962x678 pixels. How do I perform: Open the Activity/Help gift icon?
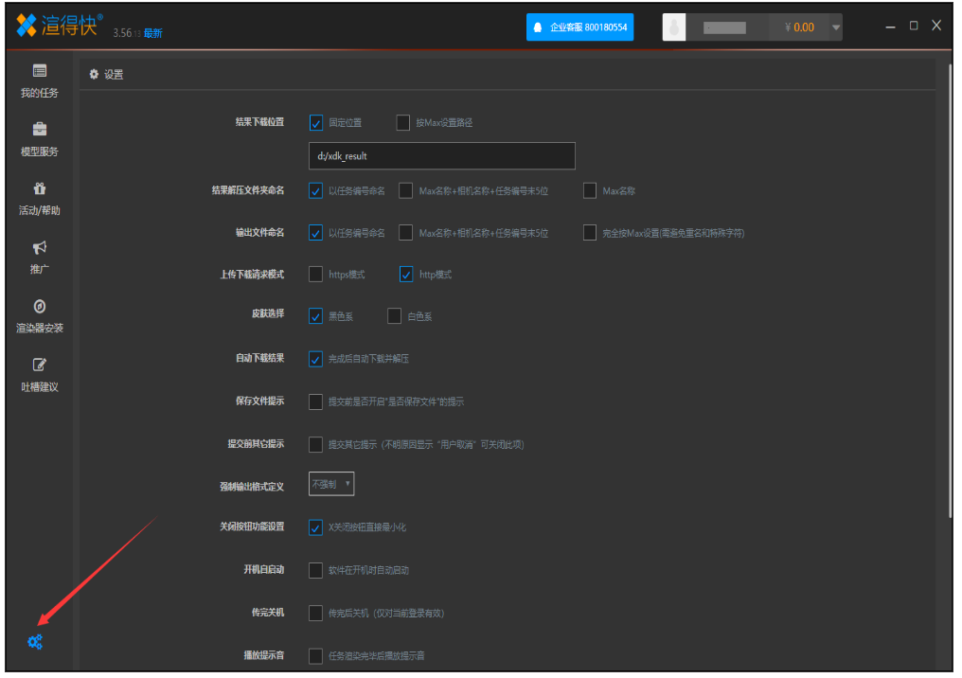point(40,188)
